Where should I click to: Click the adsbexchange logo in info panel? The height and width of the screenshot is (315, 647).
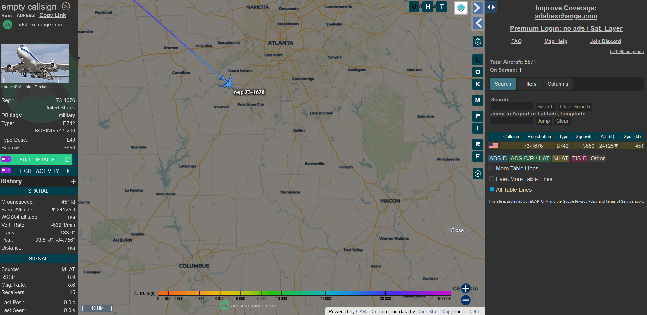[8, 25]
